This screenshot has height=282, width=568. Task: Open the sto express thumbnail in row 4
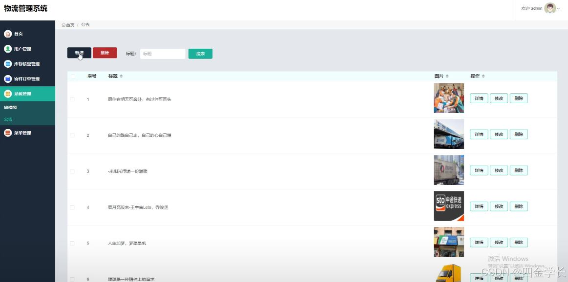tap(449, 206)
